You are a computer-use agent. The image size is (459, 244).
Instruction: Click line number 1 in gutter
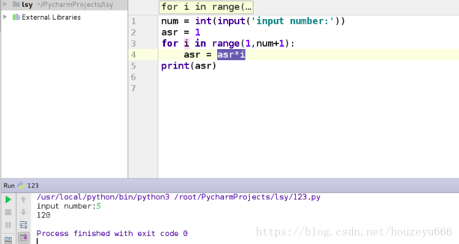134,21
